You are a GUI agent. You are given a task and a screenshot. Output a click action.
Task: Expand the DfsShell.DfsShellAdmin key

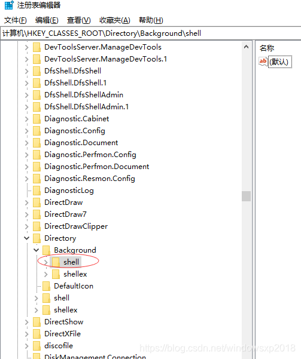tap(26, 95)
